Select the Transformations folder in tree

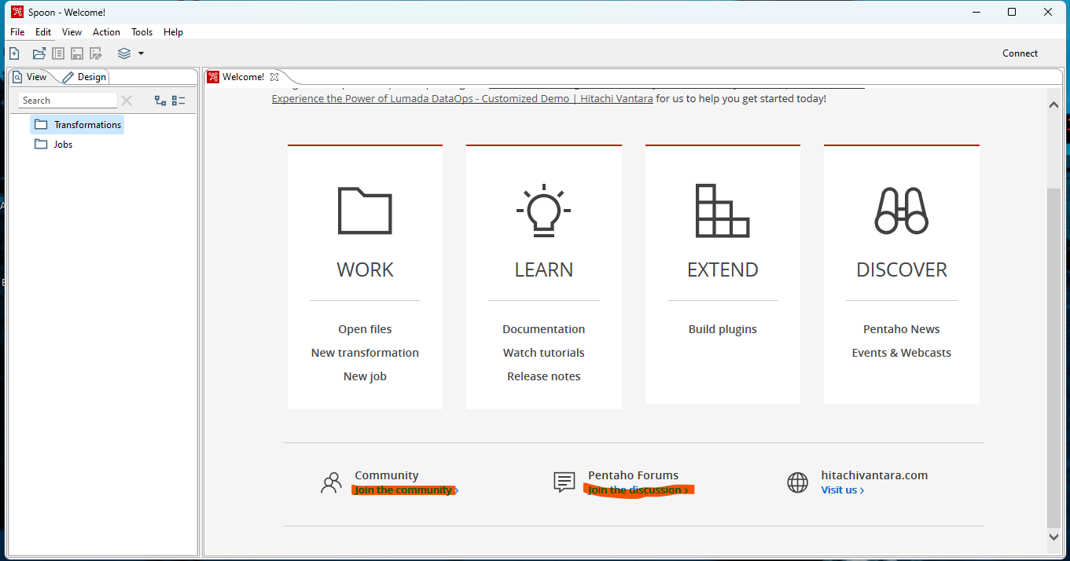point(87,125)
